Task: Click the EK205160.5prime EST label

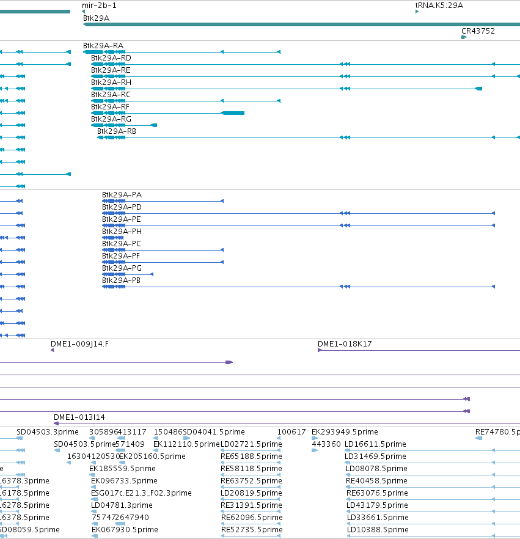Action: click(x=152, y=457)
